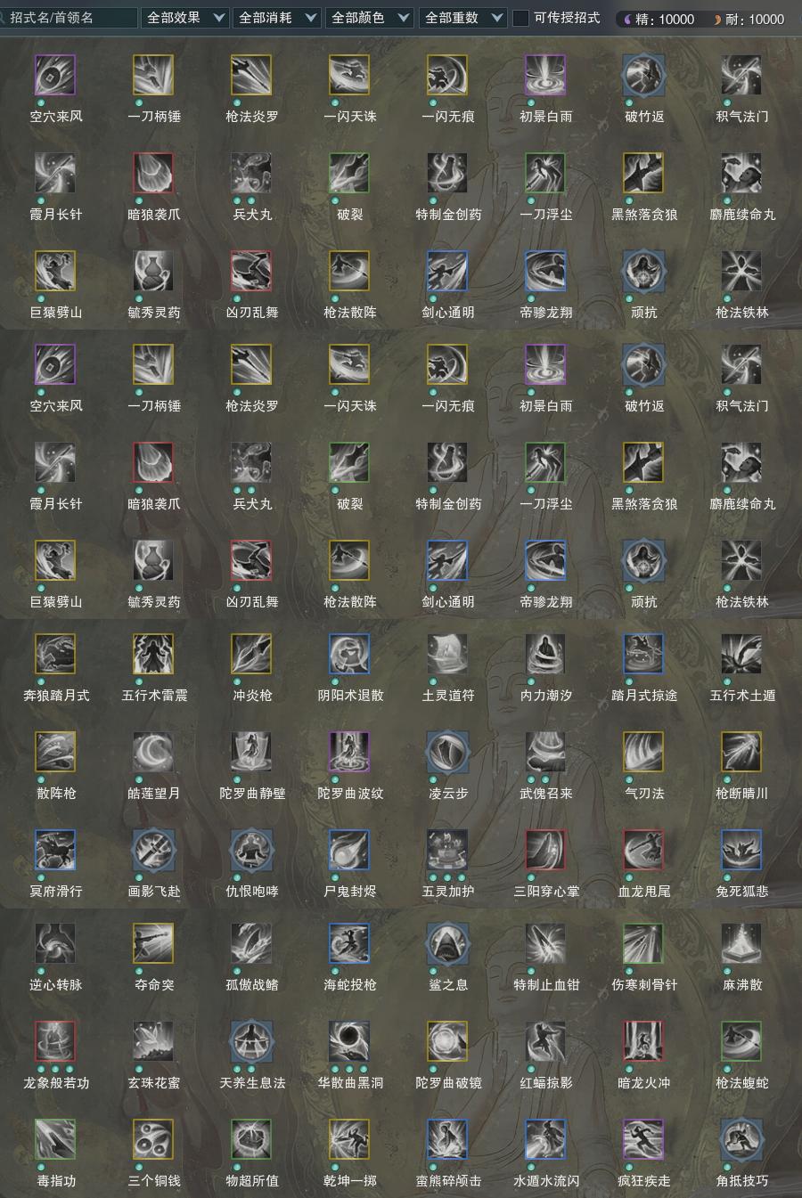This screenshot has width=802, height=1198.
Task: Pick the 皓莲望月 skill icon
Action: pos(153,752)
